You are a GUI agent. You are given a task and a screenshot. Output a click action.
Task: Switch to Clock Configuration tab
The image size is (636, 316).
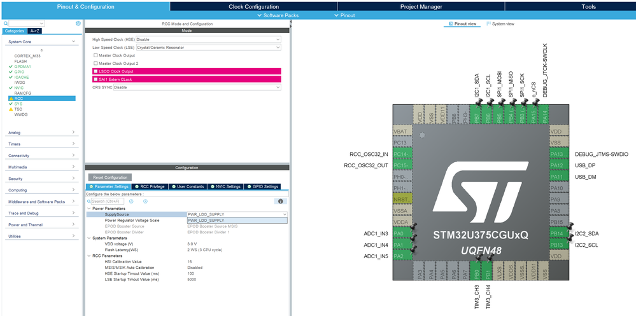(x=253, y=6)
